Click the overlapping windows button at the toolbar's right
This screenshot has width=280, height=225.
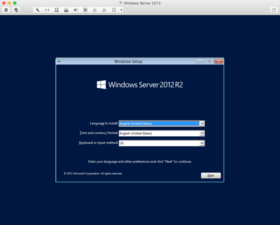273,10
